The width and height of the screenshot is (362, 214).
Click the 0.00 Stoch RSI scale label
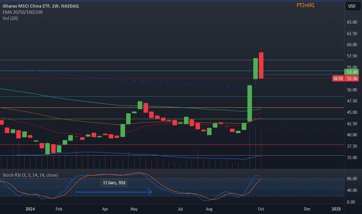tap(351, 202)
